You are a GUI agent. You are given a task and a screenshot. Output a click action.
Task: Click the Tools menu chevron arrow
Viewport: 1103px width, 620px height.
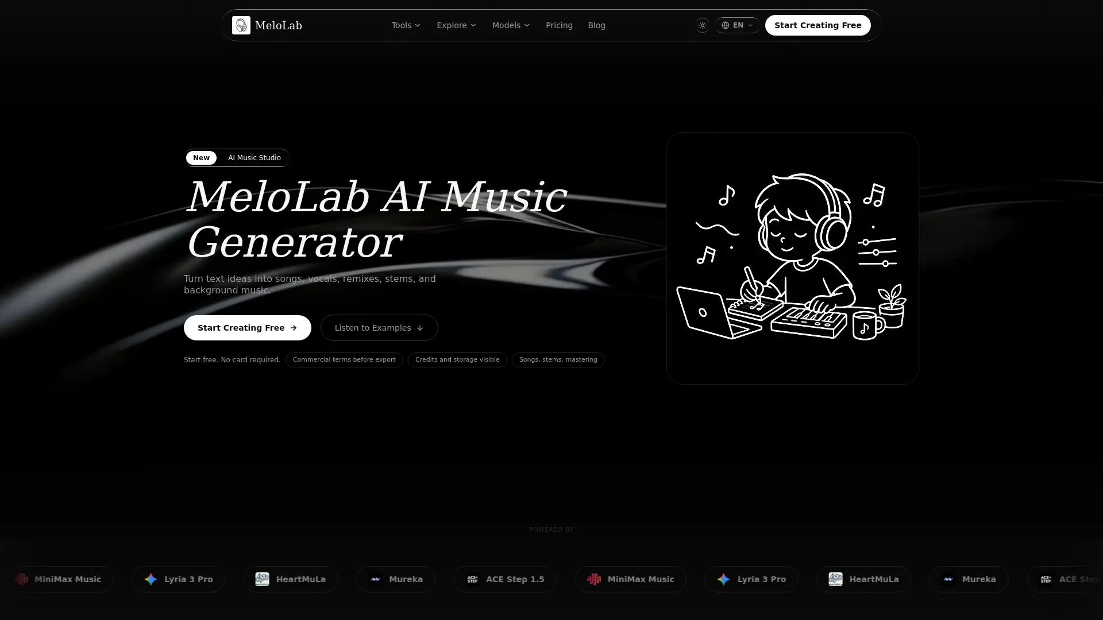coord(418,25)
